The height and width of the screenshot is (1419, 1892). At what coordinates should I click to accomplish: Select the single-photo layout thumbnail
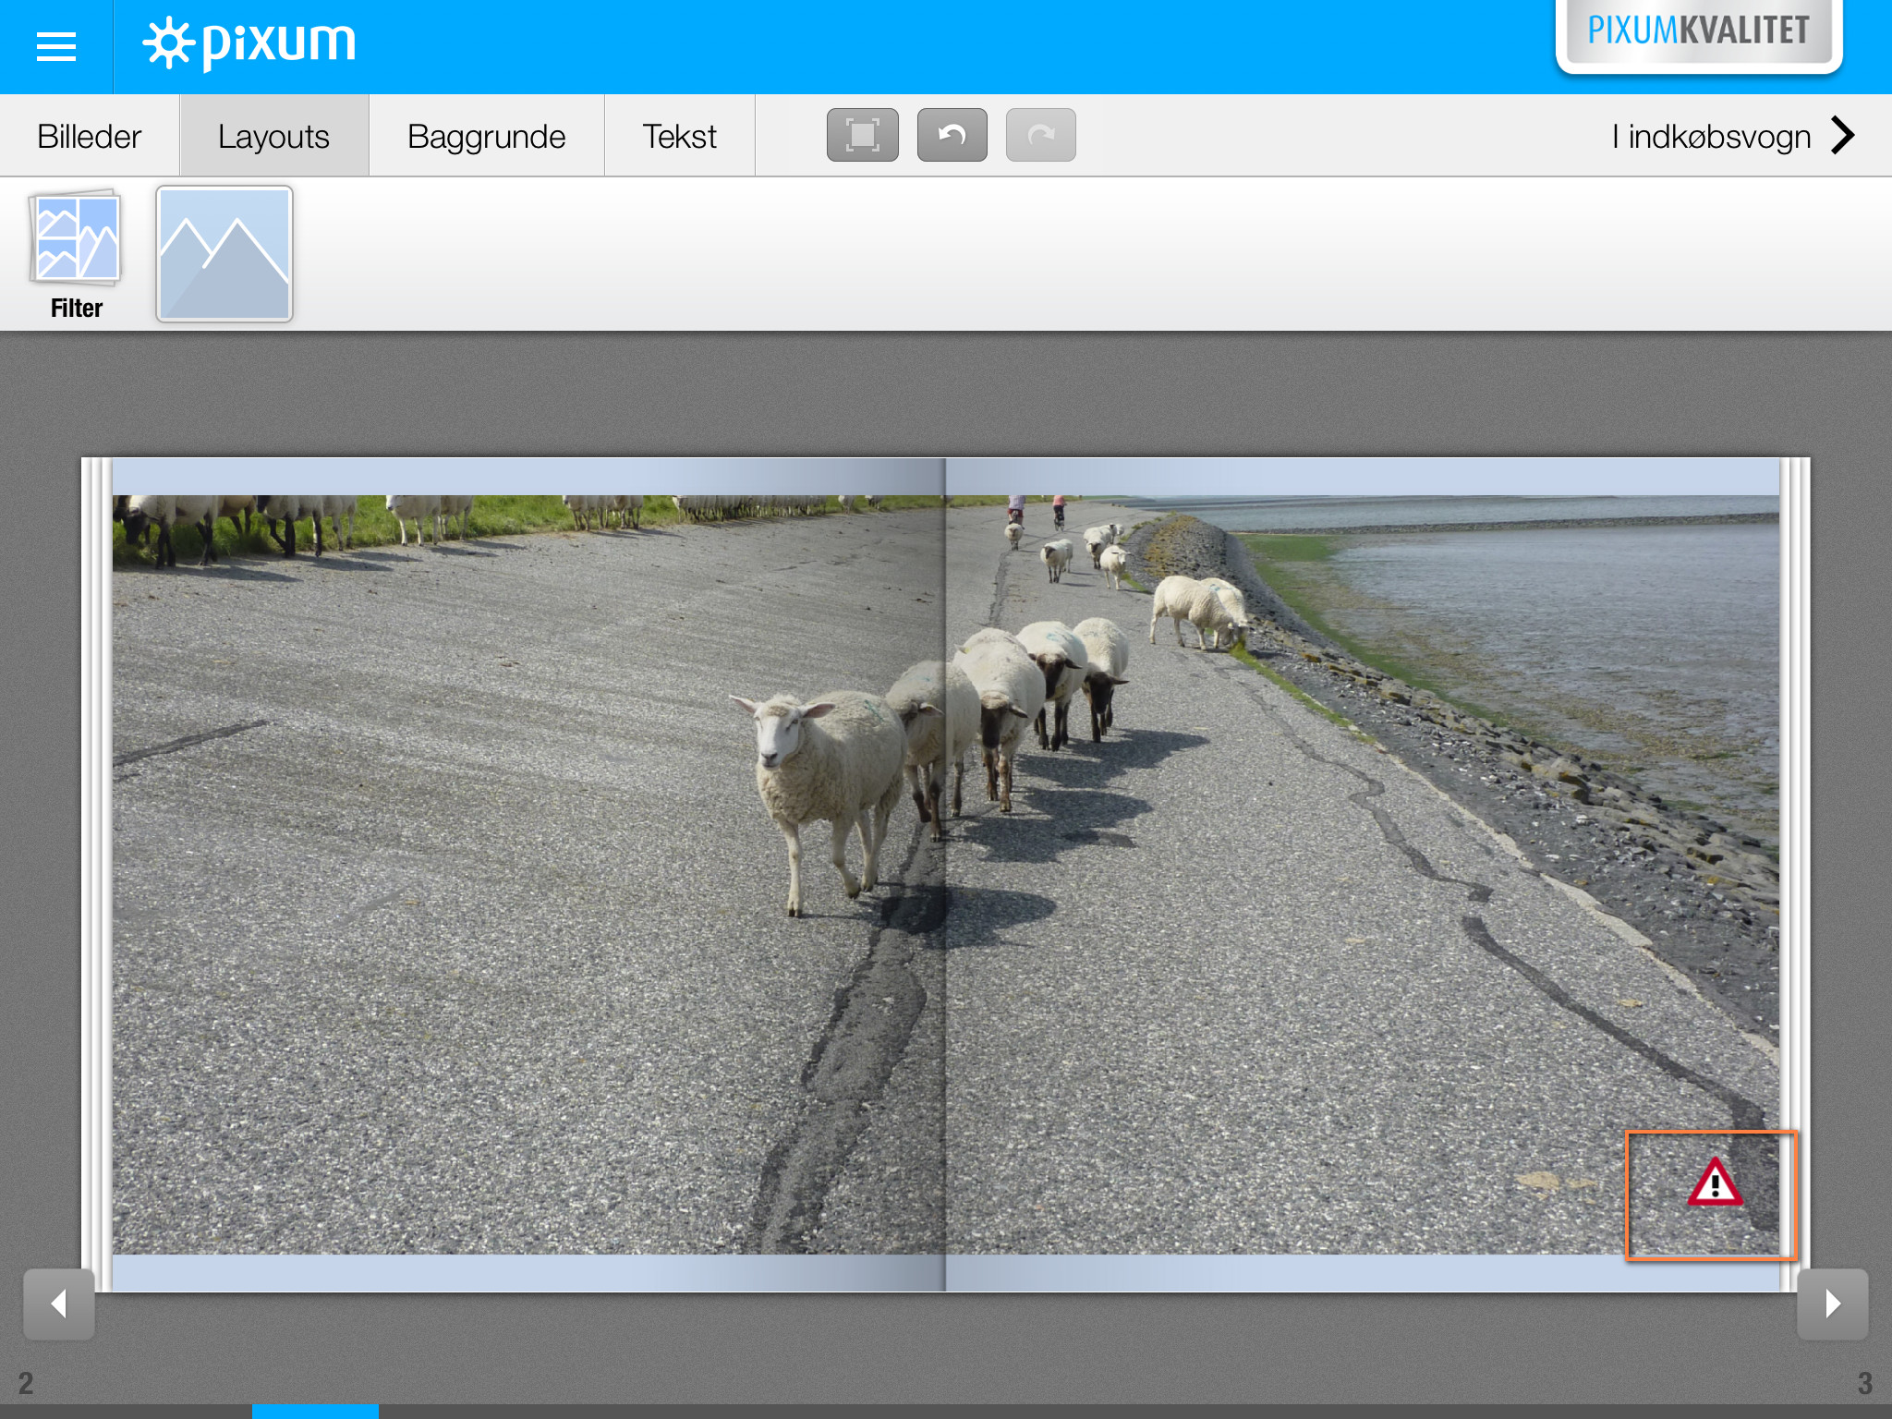click(224, 254)
